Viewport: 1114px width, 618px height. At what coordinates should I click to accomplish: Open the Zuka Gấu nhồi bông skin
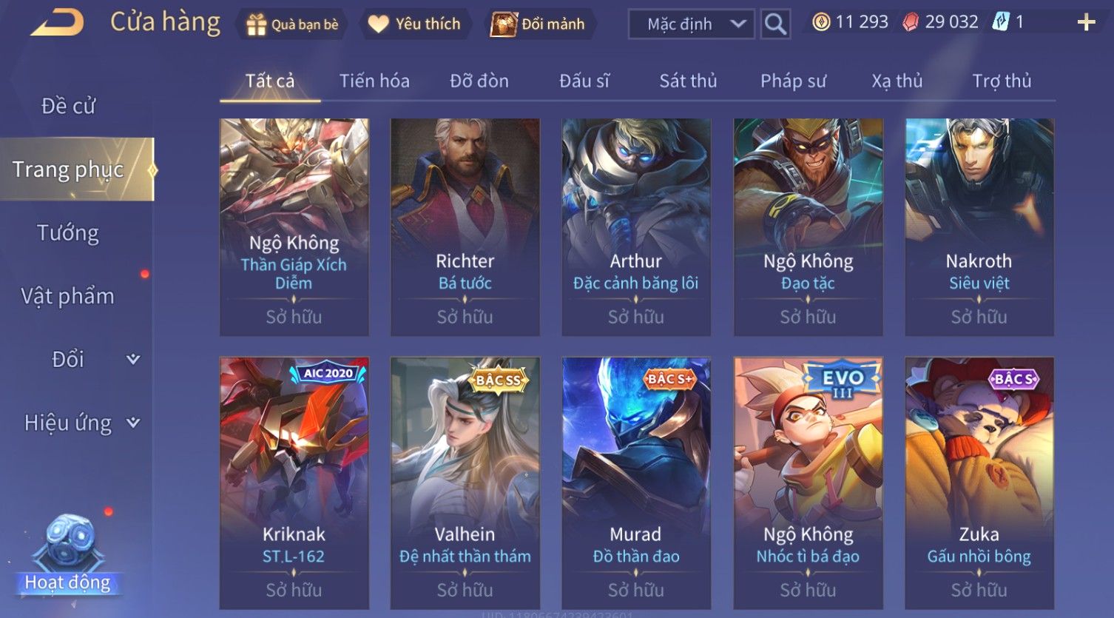979,483
